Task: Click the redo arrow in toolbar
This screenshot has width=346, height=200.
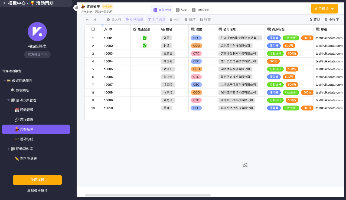Action: (x=95, y=20)
